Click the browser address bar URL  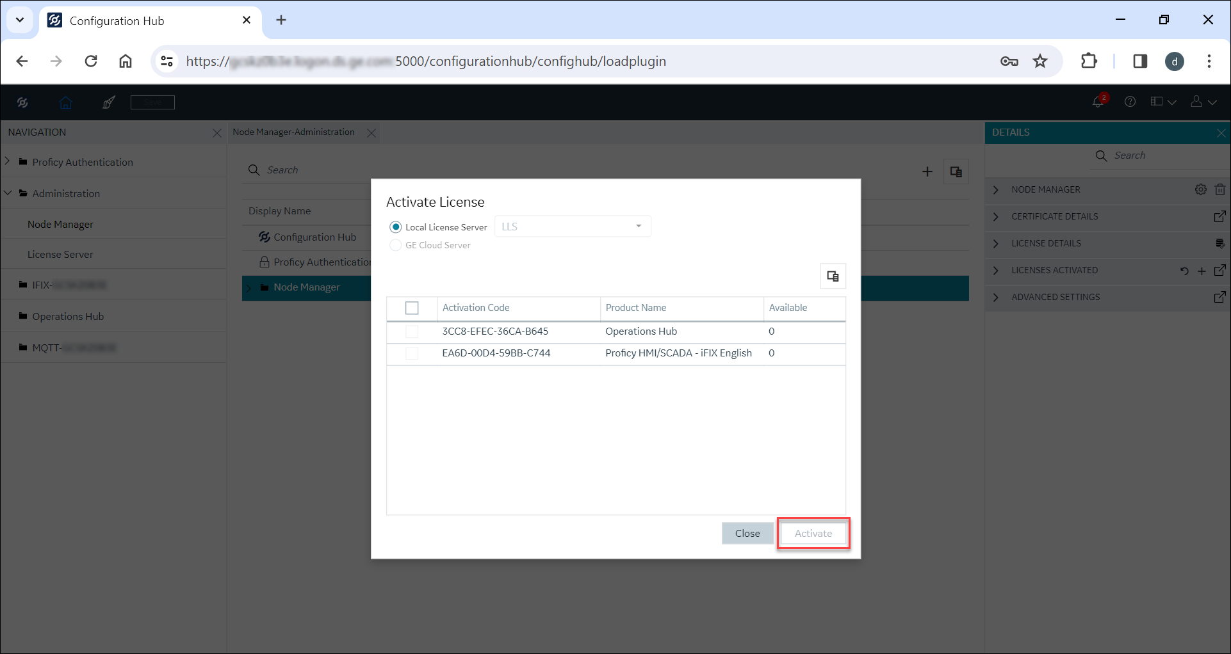tap(426, 61)
